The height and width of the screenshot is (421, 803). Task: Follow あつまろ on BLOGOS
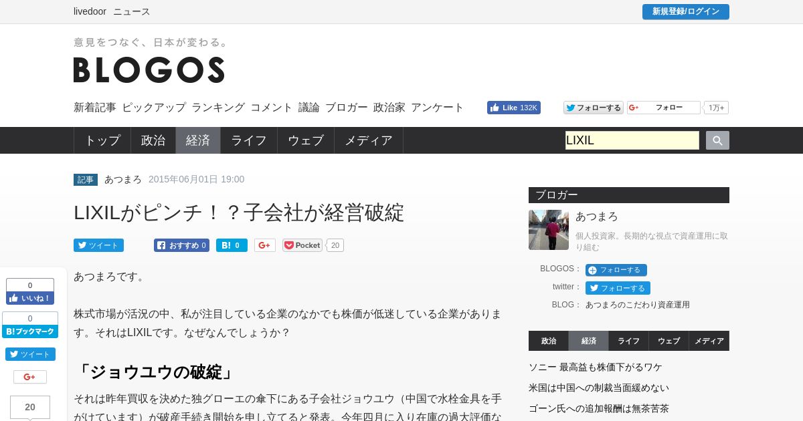616,270
